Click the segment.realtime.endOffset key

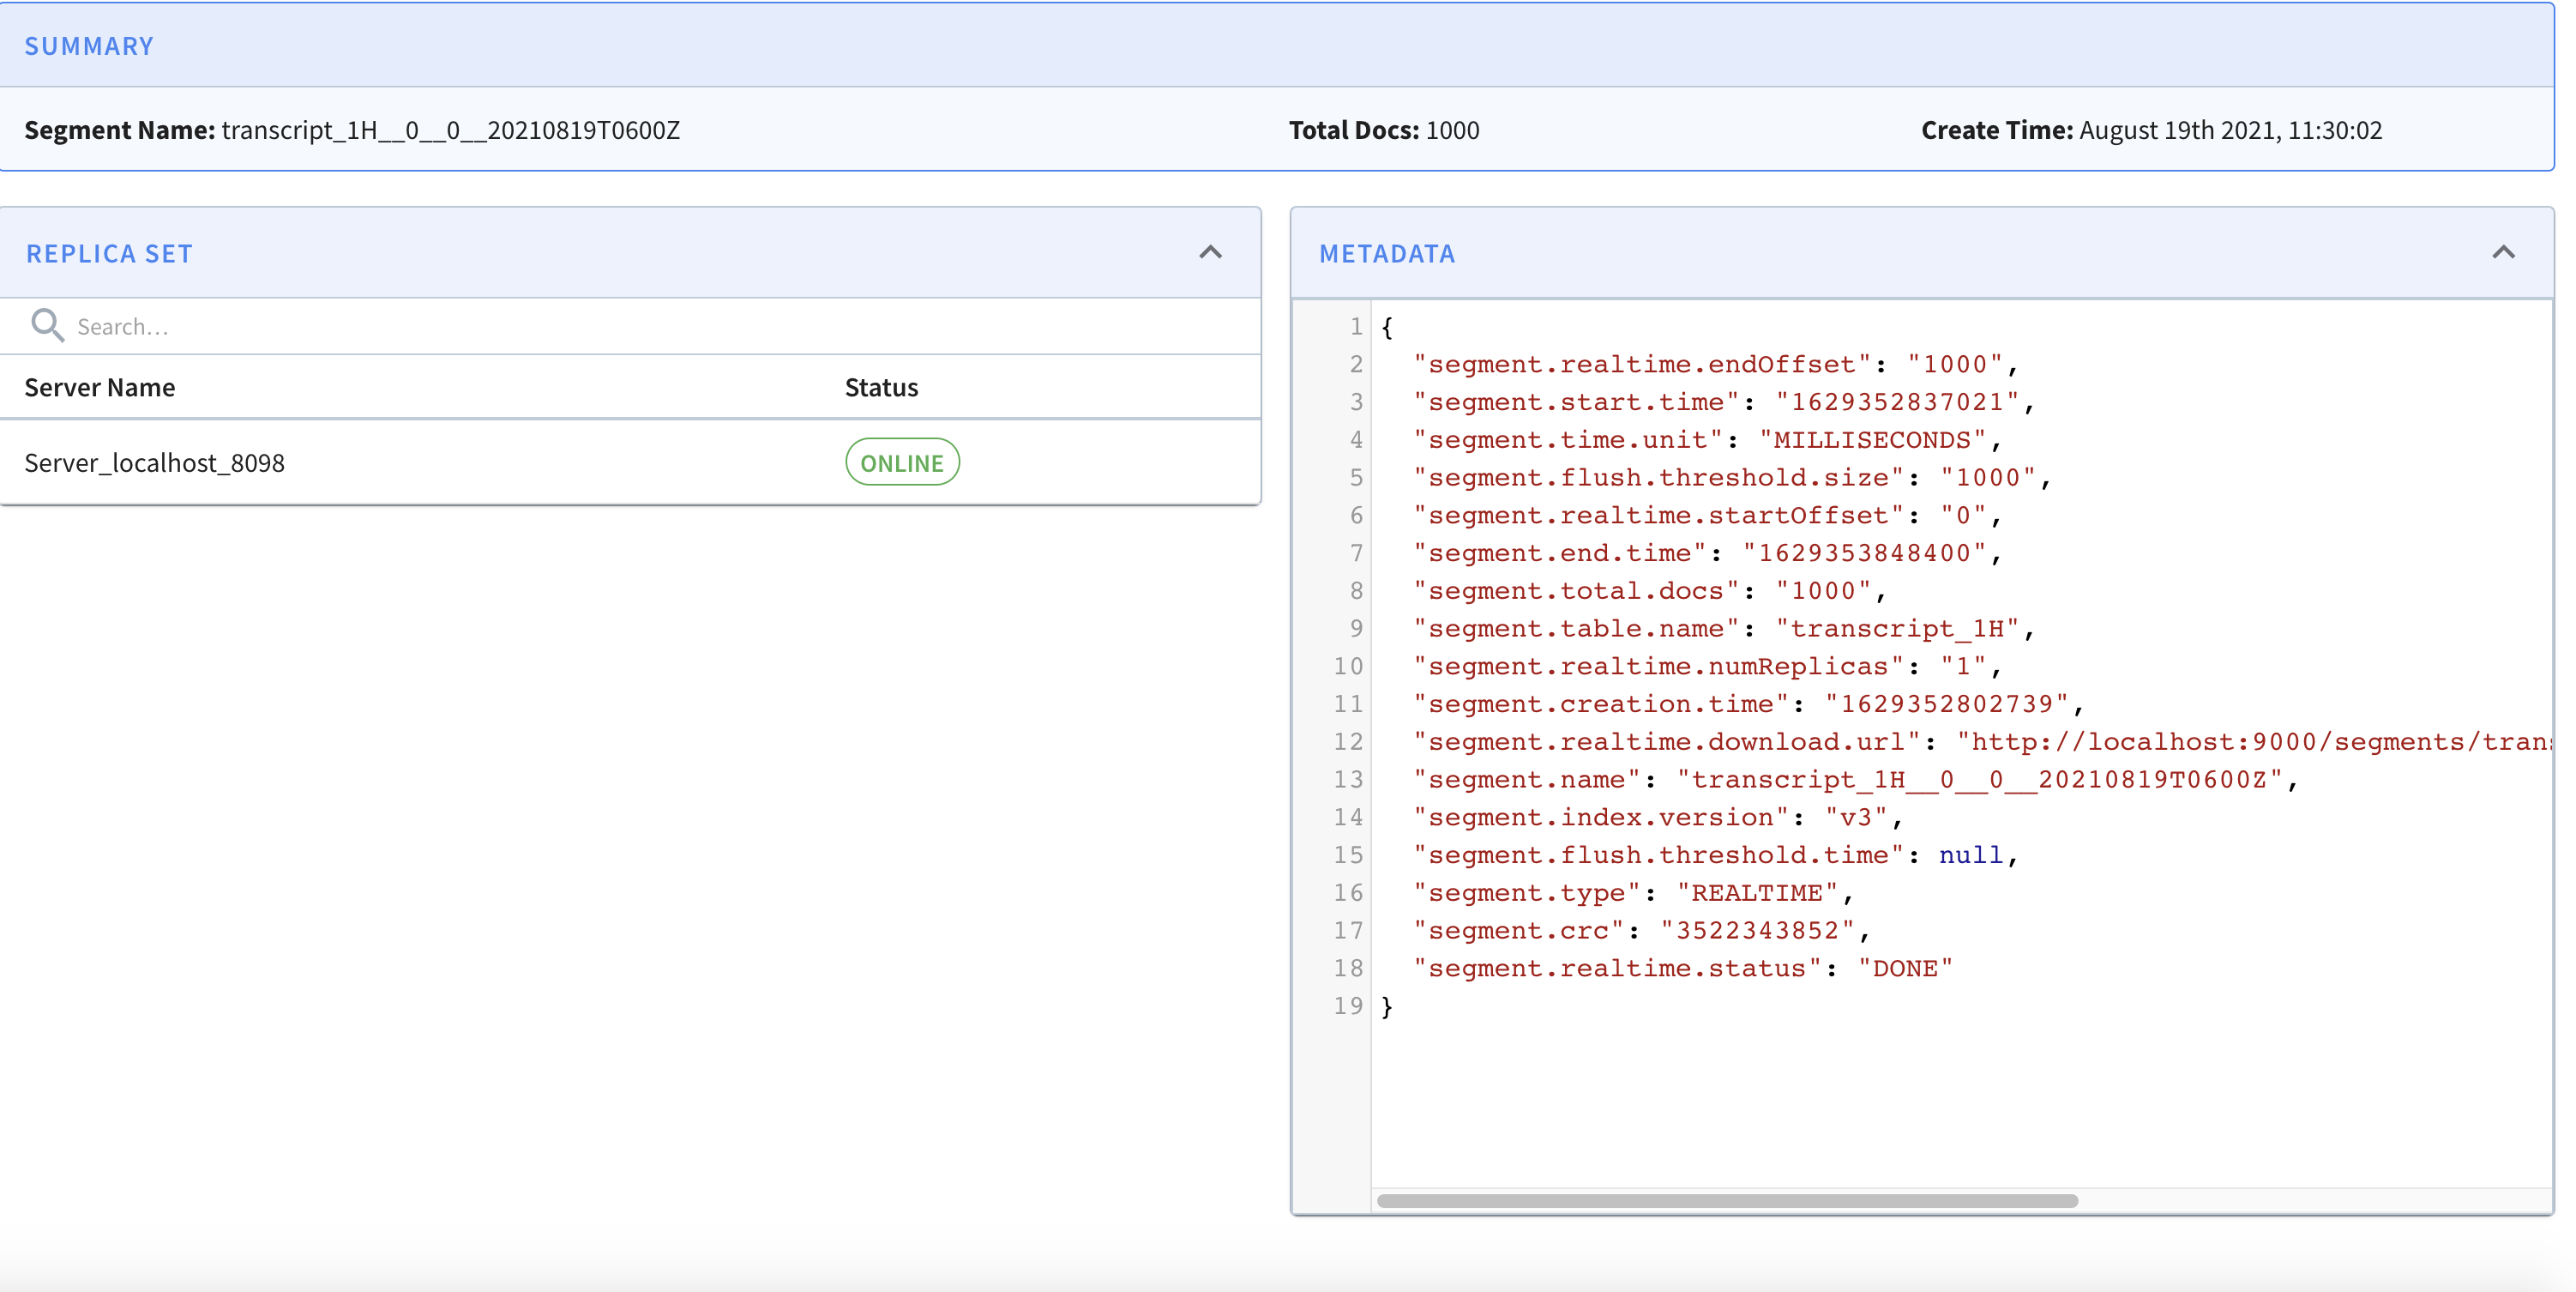(x=1641, y=365)
